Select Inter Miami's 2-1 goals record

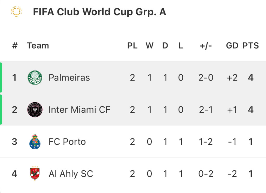point(206,110)
